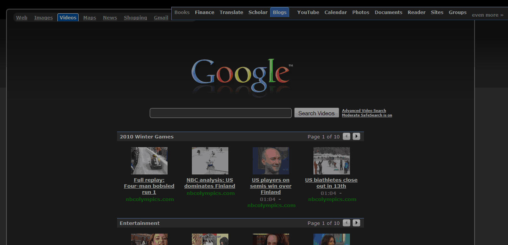This screenshot has width=508, height=245.
Task: Open the US players on semis win thumbnail
Action: click(x=271, y=161)
